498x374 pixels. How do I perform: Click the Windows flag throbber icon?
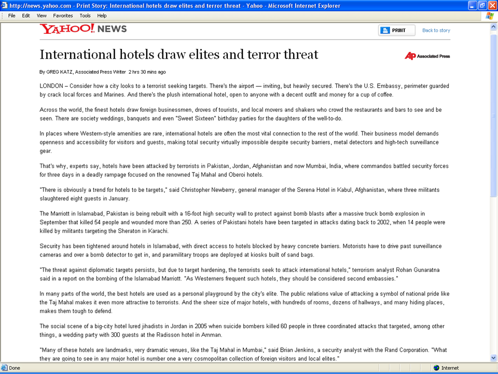pos(489,16)
